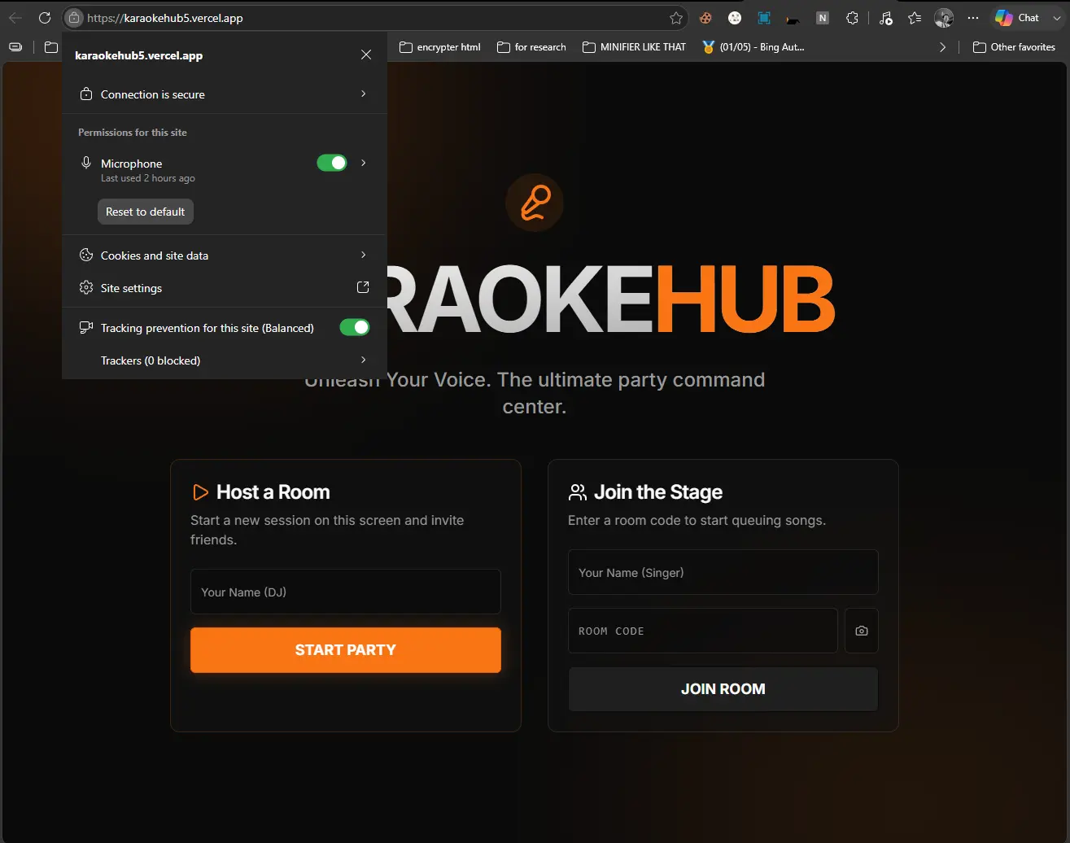Click the tab actions icon on favorites bar
Screen dimensions: 1070x843
point(15,47)
